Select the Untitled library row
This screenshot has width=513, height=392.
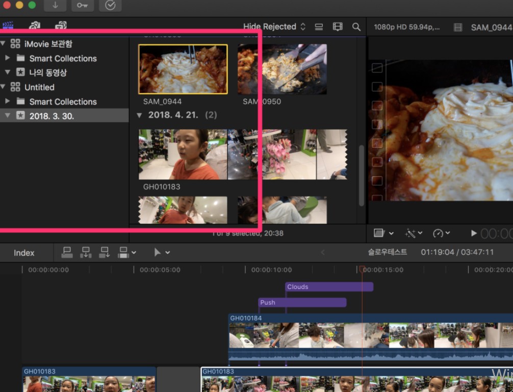tap(64, 87)
